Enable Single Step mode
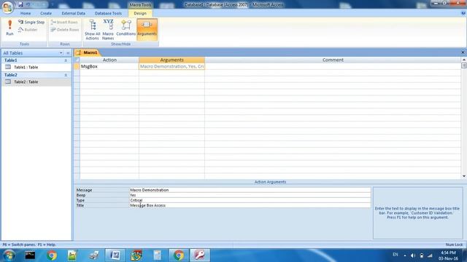This screenshot has height=262, width=467. click(31, 23)
